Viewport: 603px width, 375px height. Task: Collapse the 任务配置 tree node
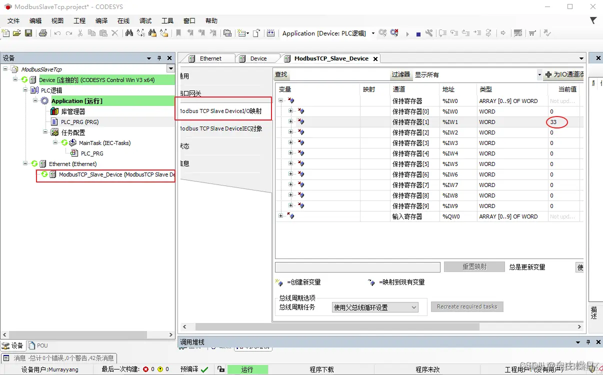coord(45,132)
